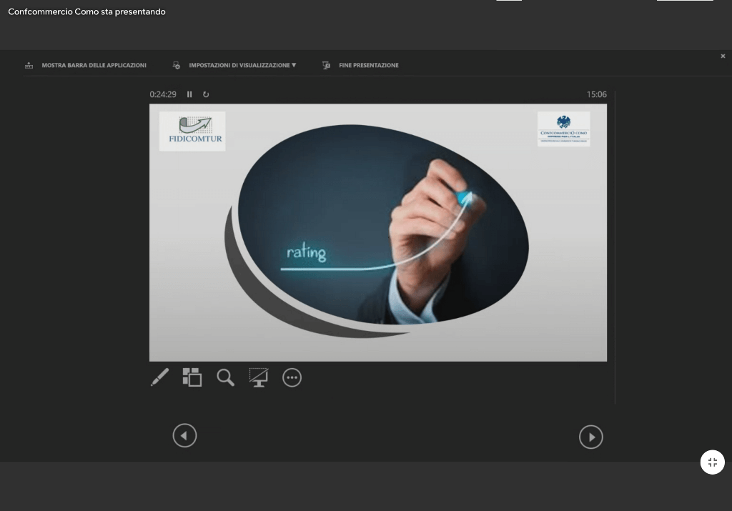This screenshot has width=732, height=511.
Task: Close presenter view with the top-right X
Action: 723,56
